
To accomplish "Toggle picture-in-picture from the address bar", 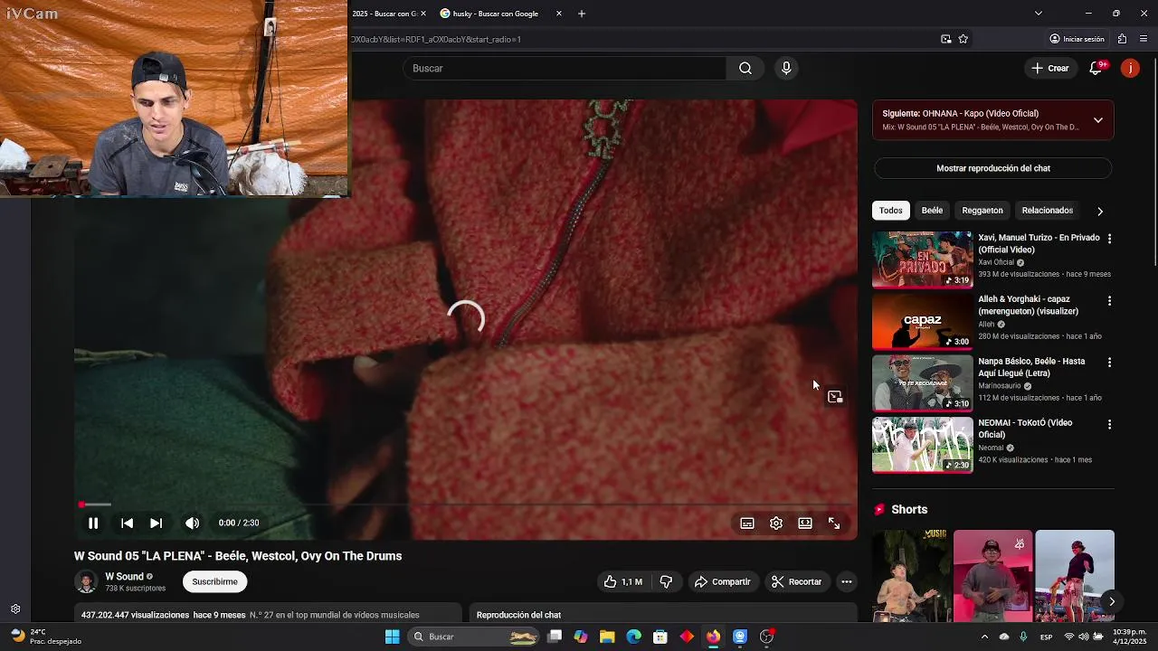I will [x=946, y=39].
